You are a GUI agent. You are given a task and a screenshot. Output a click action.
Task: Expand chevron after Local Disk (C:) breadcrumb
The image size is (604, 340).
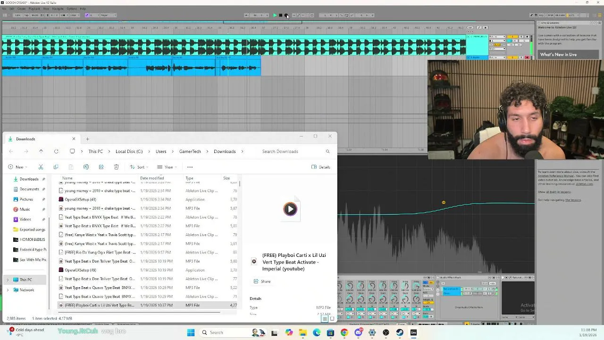coord(149,151)
